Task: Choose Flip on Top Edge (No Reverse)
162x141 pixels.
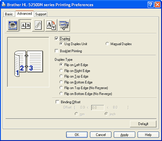Action: point(61,87)
